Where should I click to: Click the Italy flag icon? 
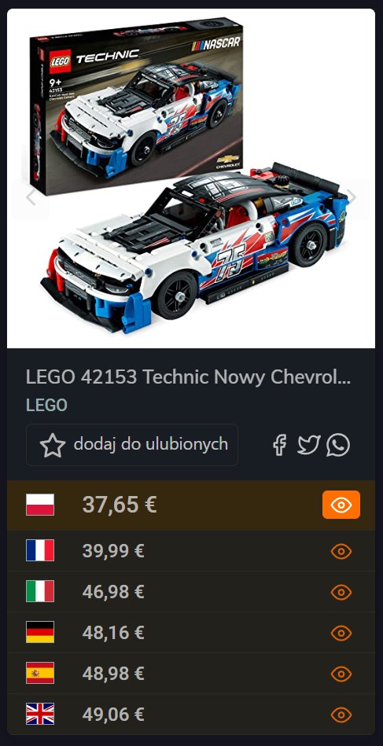pos(40,591)
